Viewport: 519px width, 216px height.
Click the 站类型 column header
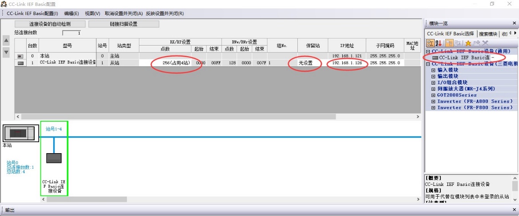click(x=124, y=46)
